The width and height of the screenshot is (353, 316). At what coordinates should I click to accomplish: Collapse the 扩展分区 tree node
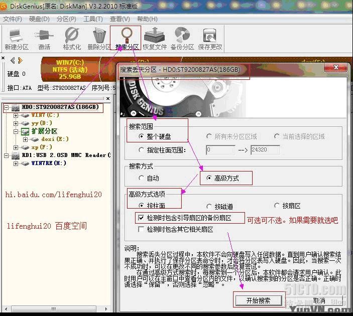[x=16, y=131]
